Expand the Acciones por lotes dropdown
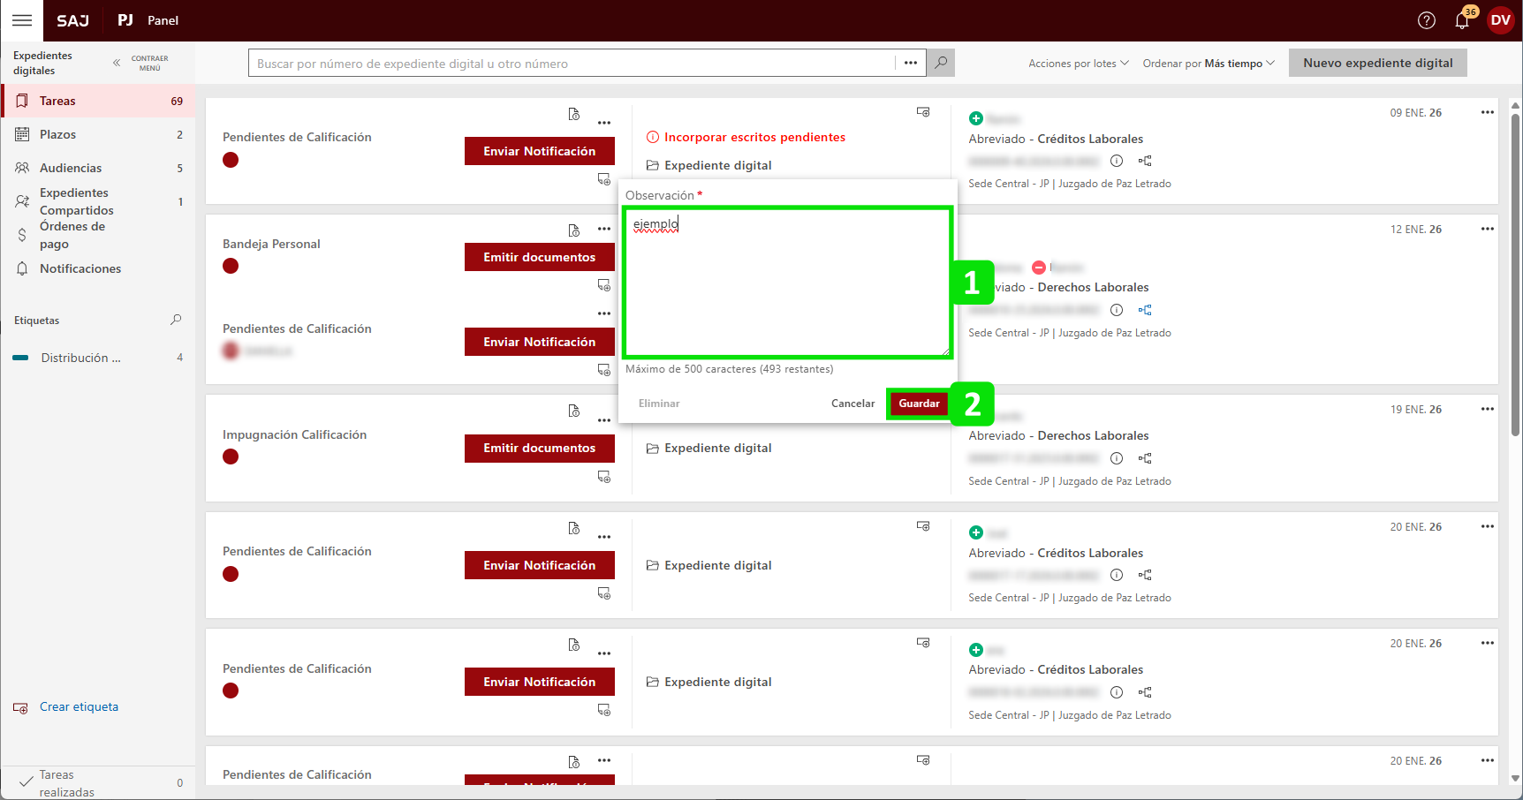1523x800 pixels. 1078,64
